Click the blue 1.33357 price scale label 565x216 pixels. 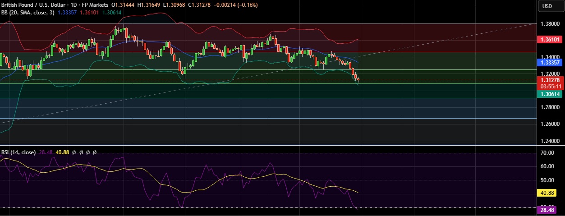550,62
